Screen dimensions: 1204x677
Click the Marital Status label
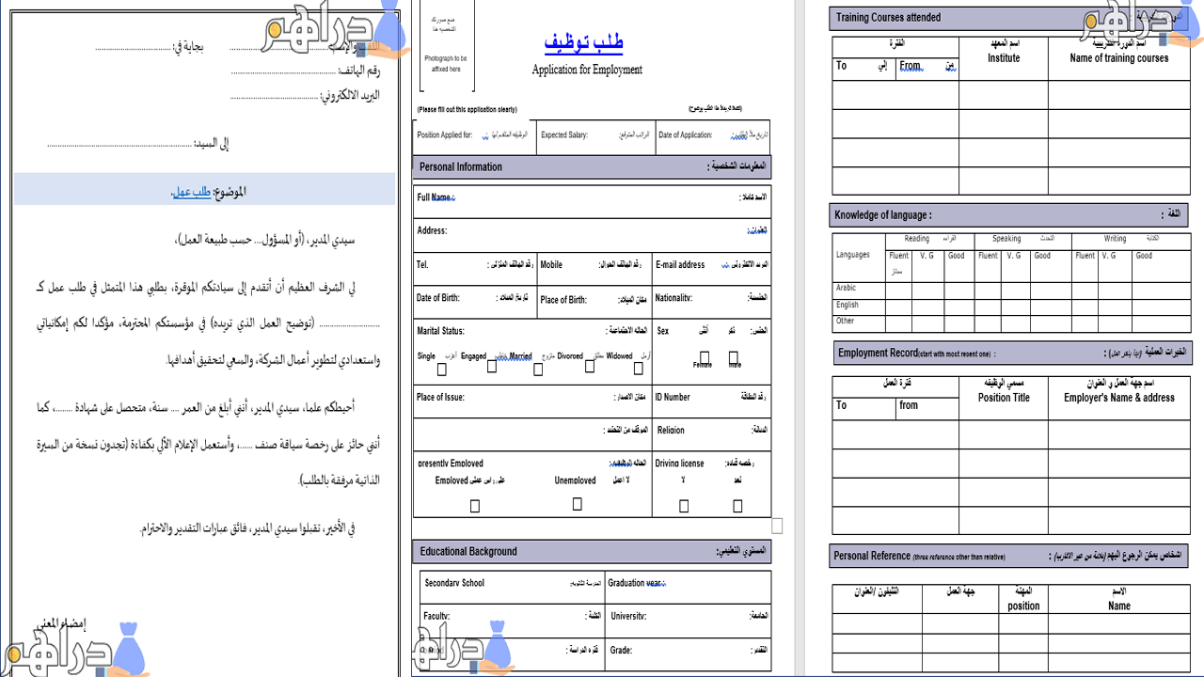tap(440, 331)
